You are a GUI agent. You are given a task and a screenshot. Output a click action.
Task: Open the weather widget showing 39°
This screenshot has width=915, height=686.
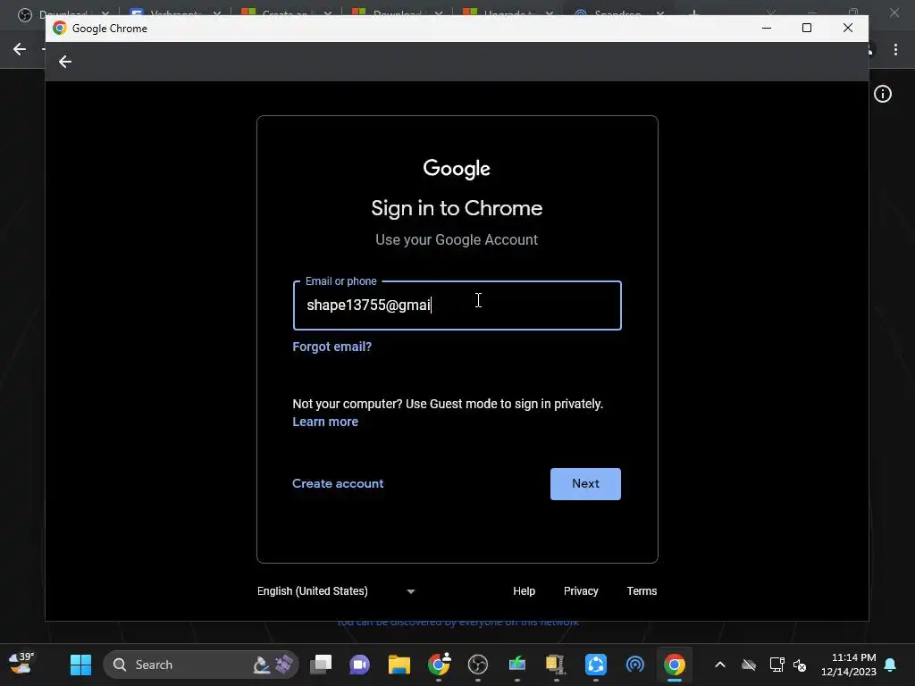pos(21,665)
